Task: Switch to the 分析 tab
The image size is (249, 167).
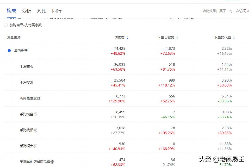Action: coord(26,11)
